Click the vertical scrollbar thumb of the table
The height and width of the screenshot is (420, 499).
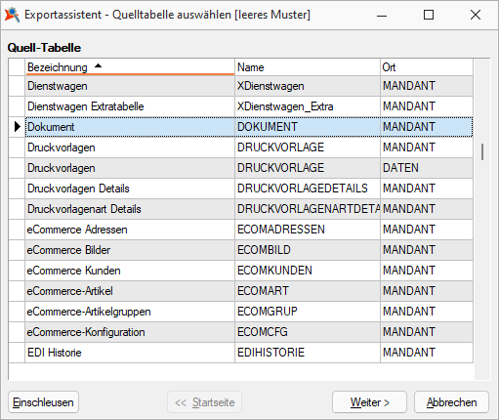(482, 151)
